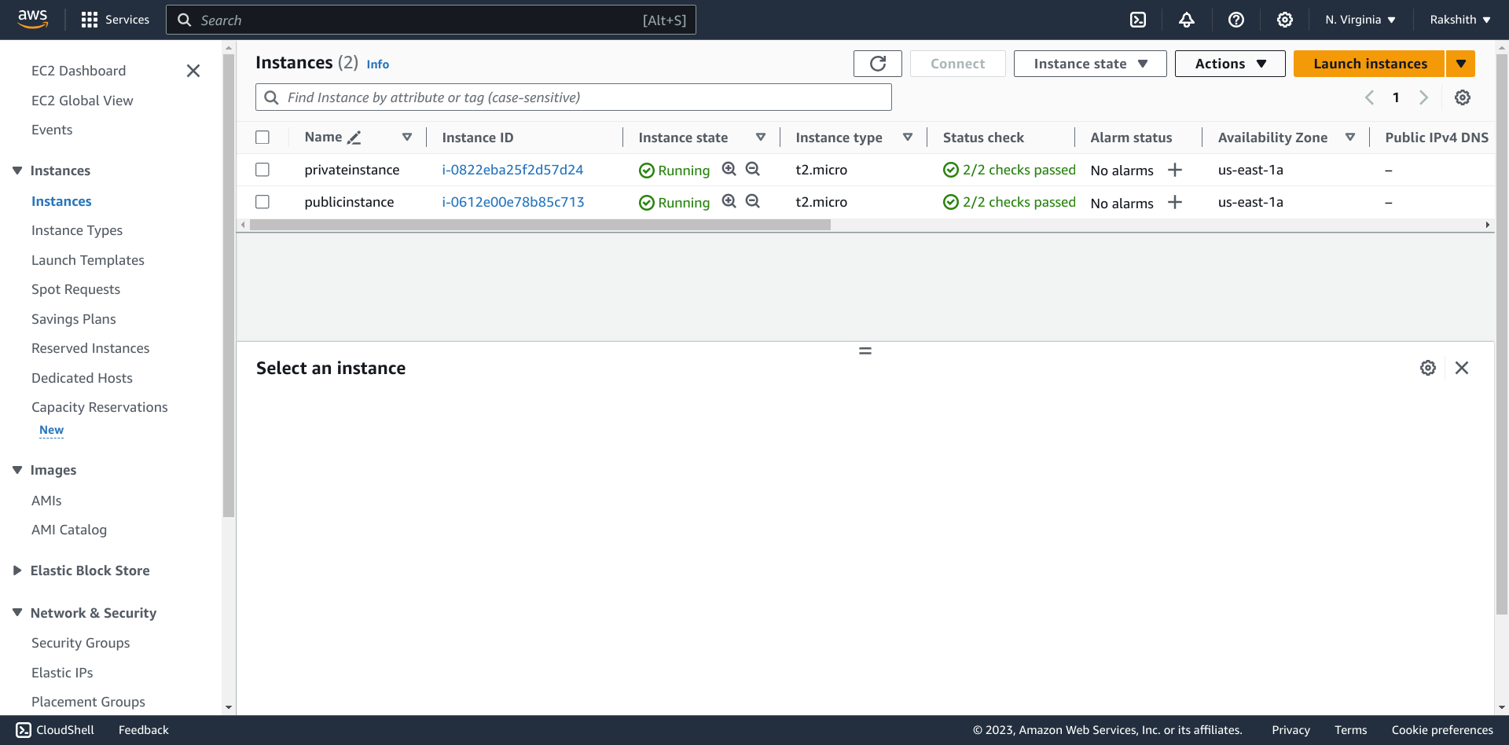The image size is (1509, 745).
Task: Select the publicinstance row checkbox
Action: click(263, 202)
